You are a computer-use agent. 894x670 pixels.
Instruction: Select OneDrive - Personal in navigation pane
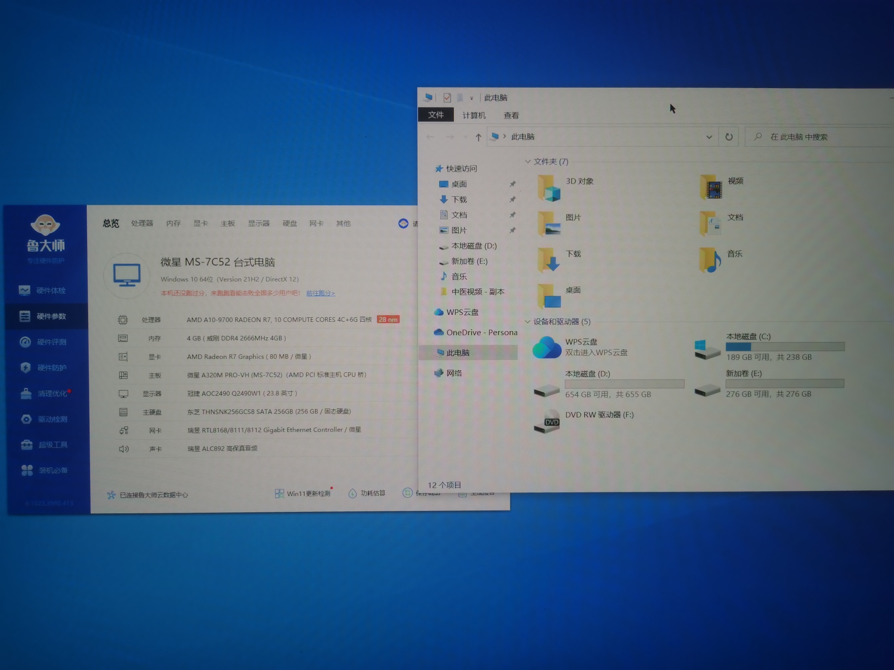point(476,333)
